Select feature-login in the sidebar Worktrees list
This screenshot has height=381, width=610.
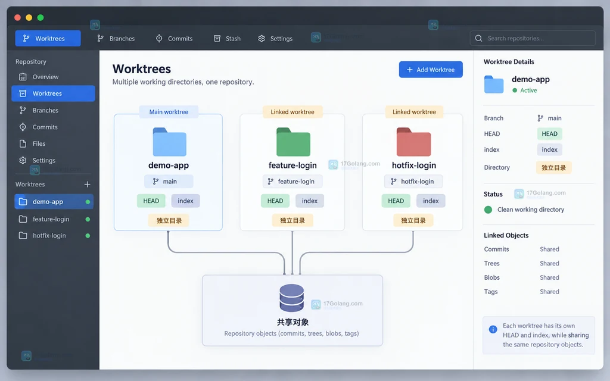(x=54, y=219)
